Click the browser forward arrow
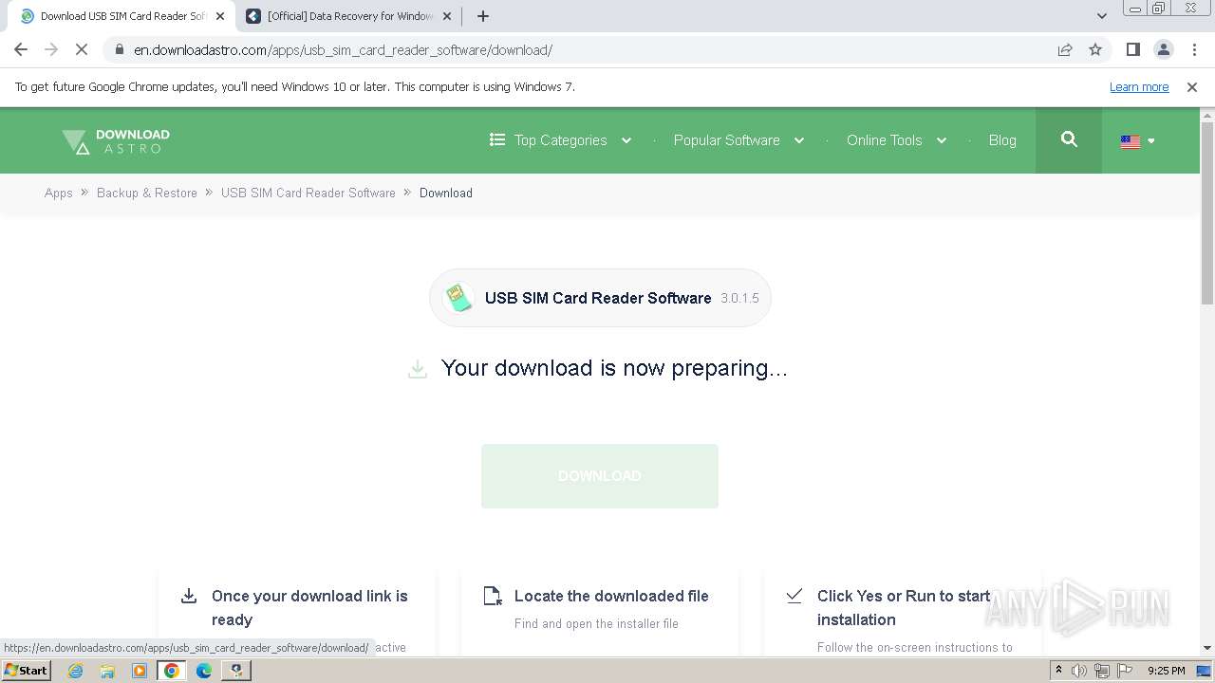The height and width of the screenshot is (683, 1215). pyautogui.click(x=51, y=50)
